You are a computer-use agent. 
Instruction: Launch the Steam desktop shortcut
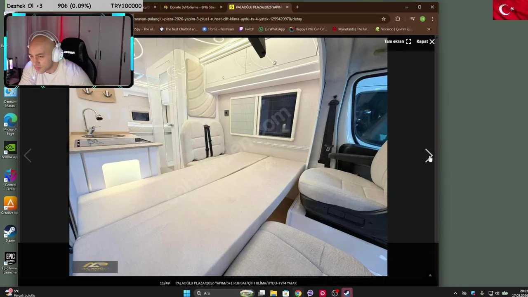point(10,234)
